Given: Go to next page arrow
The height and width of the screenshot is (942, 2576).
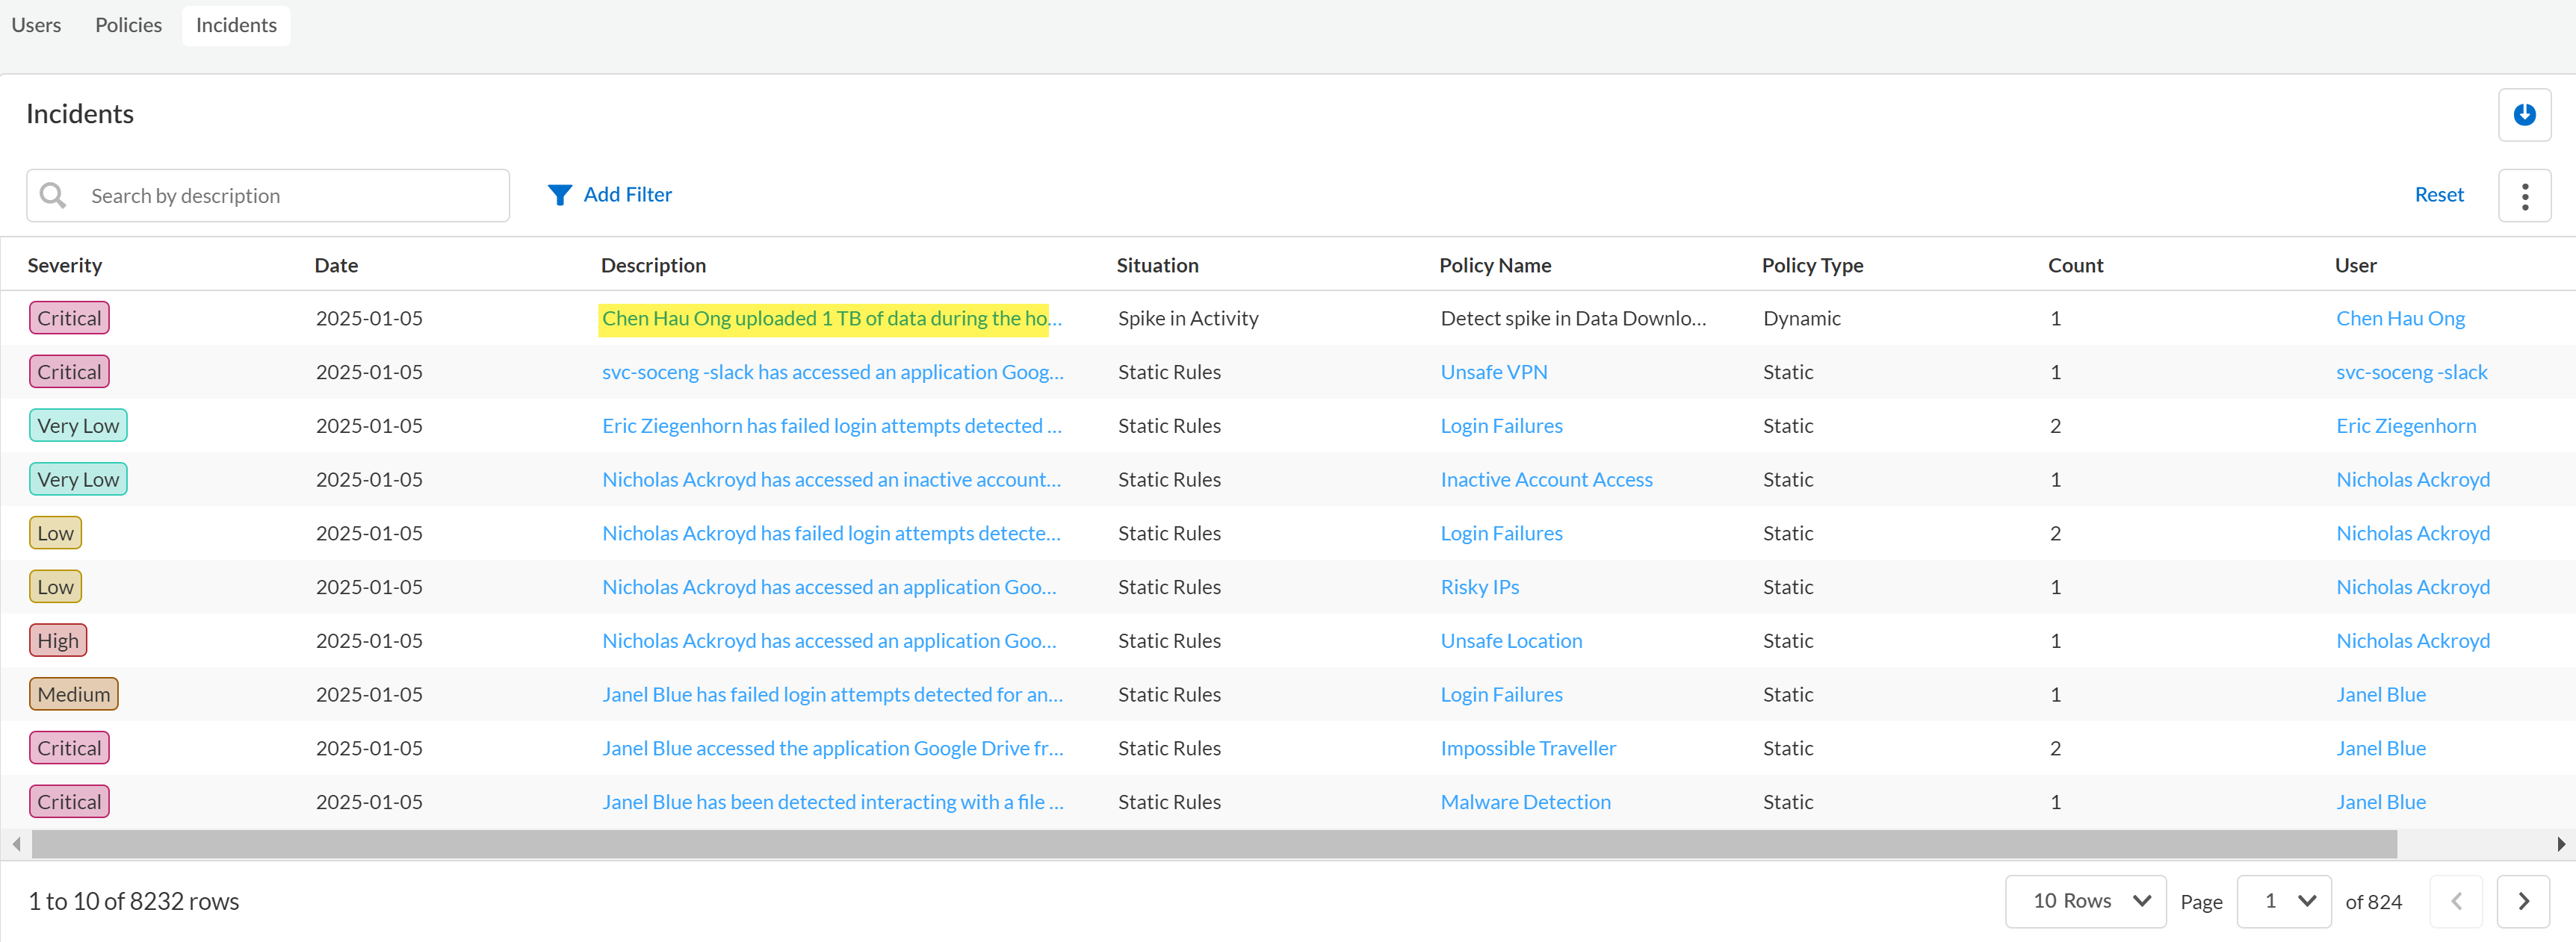Looking at the screenshot, I should click(x=2522, y=901).
